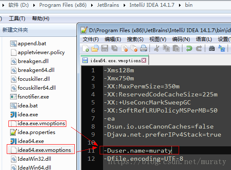Open the 帮助(H) menu in Explorer

pyautogui.click(x=41, y=19)
